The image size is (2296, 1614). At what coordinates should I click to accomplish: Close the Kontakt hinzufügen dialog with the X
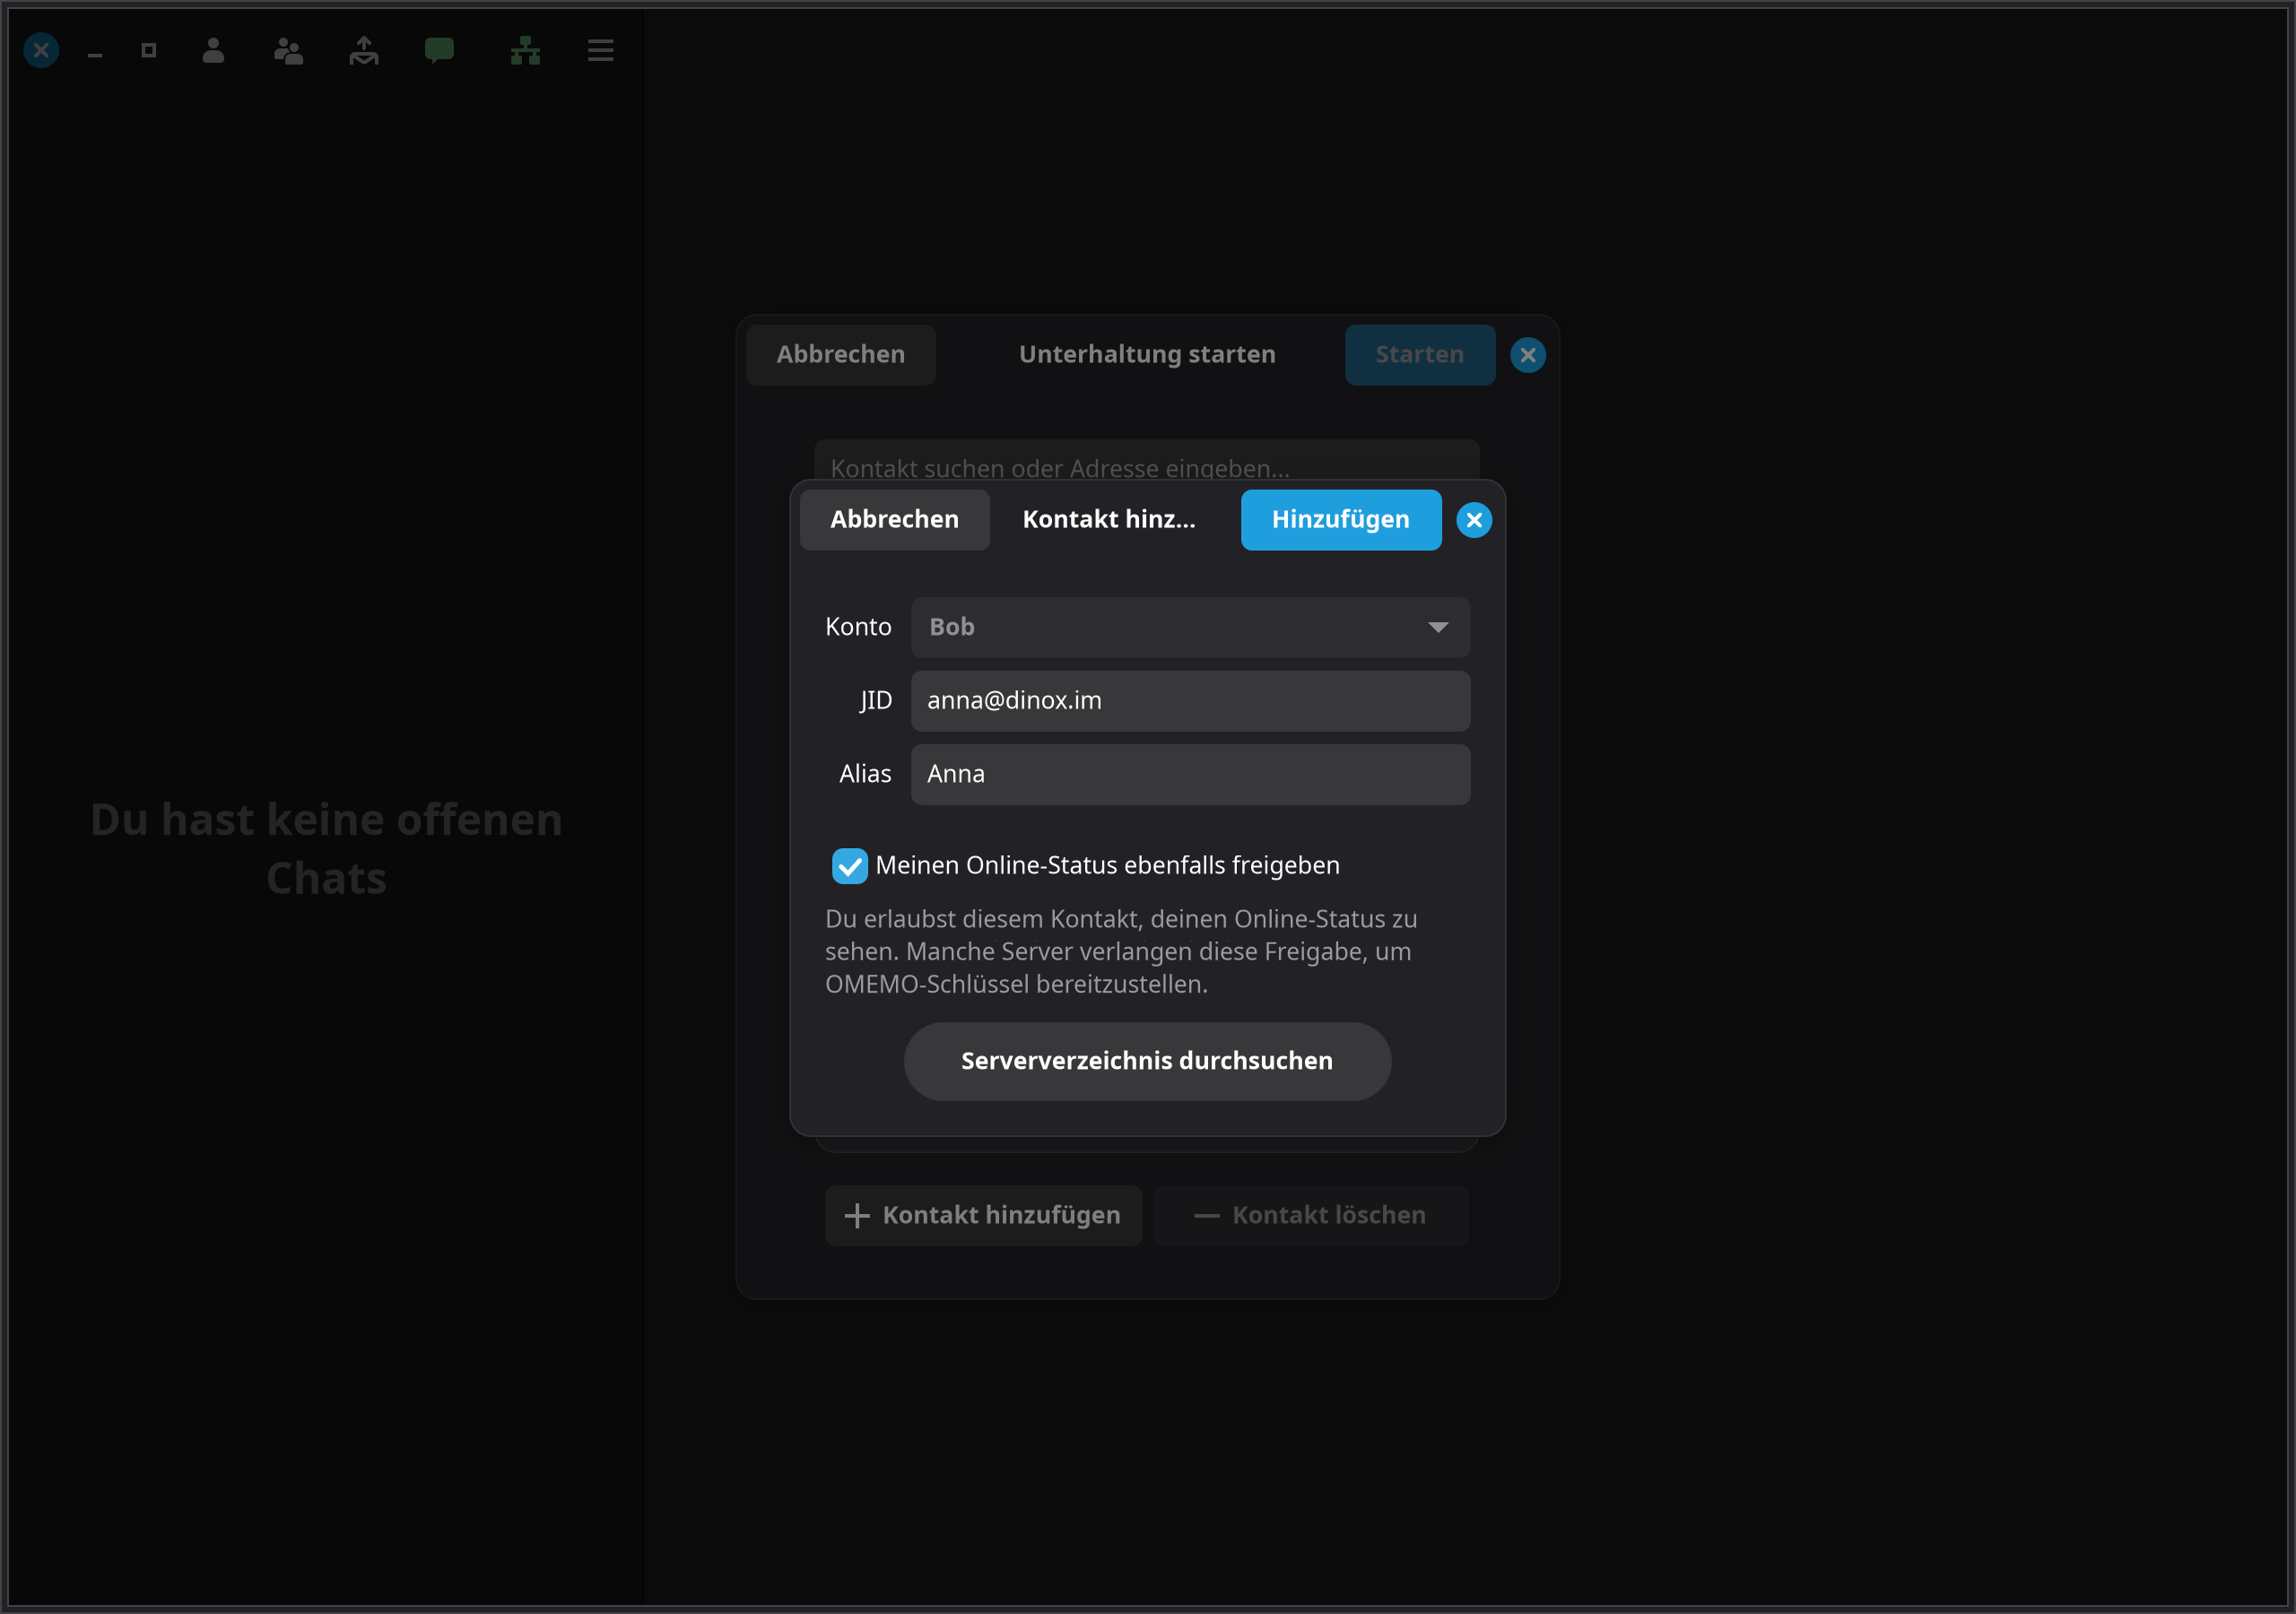pos(1474,520)
